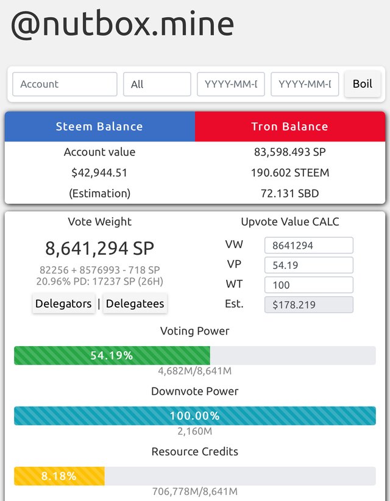Select the first YYYY-MM-DD start date field

pos(231,84)
